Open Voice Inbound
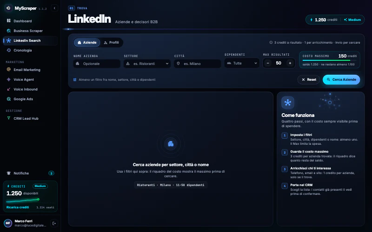 [x=30, y=89]
